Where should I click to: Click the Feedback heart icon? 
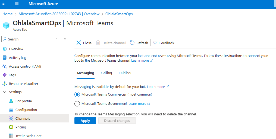(x=155, y=43)
